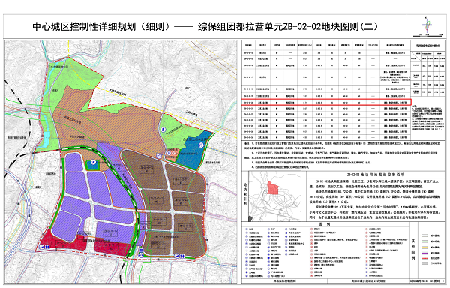Click the red dashed boundary swatch in the legend
450x288 pixels.
(x=424, y=258)
